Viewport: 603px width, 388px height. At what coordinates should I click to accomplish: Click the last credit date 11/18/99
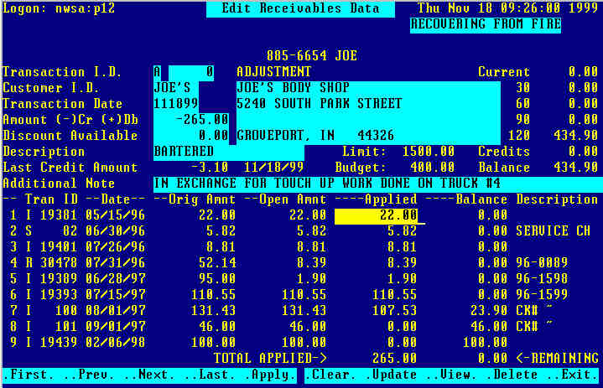point(273,168)
